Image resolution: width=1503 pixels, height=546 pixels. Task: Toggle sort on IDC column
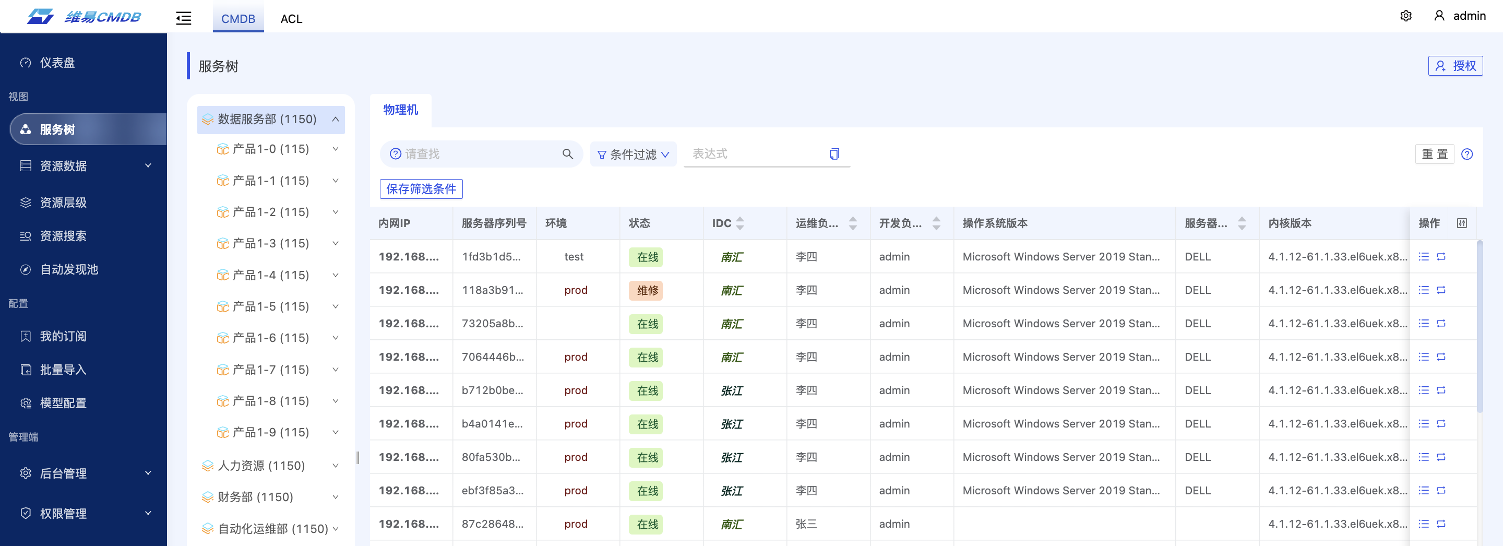click(x=740, y=223)
